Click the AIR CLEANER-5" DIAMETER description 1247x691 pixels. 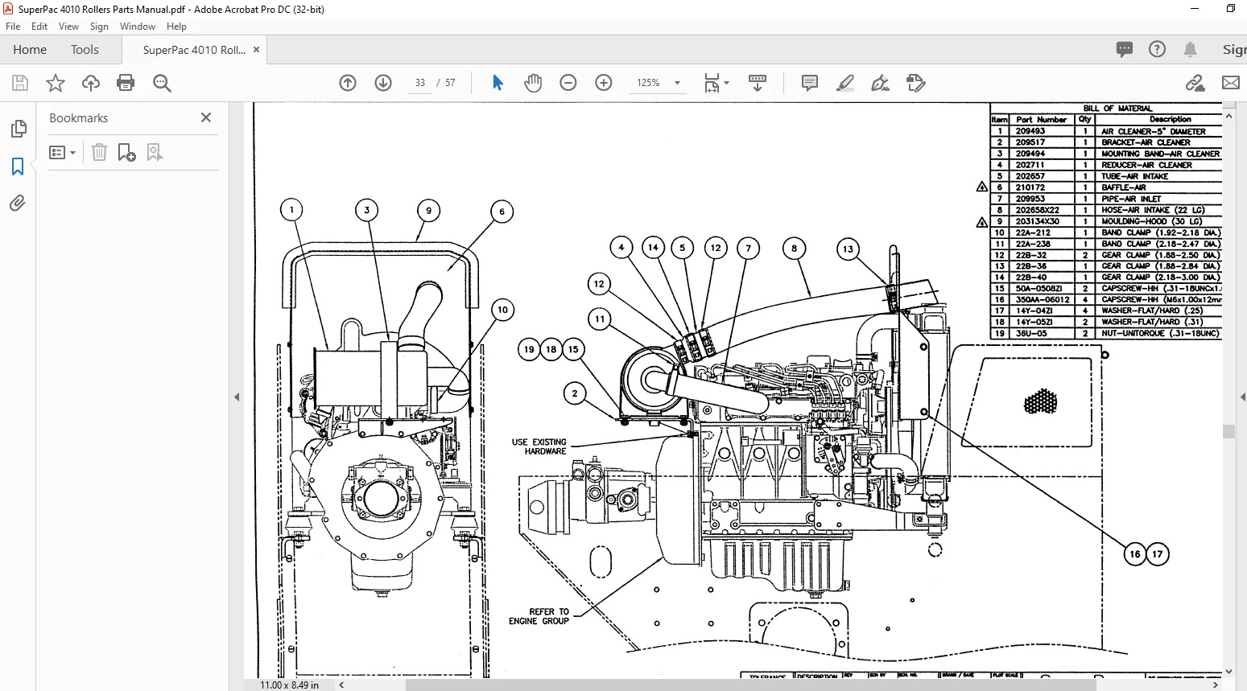[x=1154, y=131]
